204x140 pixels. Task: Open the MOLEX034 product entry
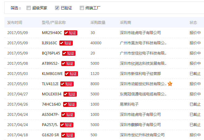tap(52, 94)
